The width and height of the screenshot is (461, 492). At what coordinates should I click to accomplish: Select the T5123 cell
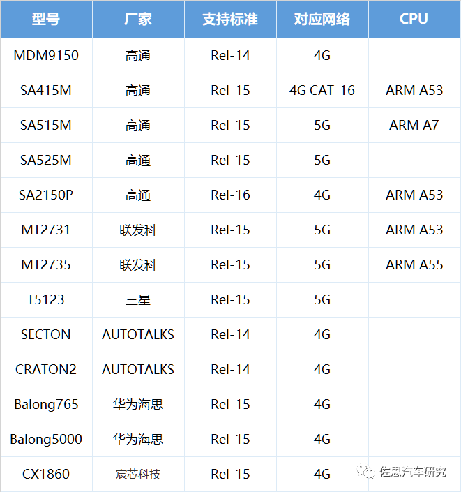[46, 299]
